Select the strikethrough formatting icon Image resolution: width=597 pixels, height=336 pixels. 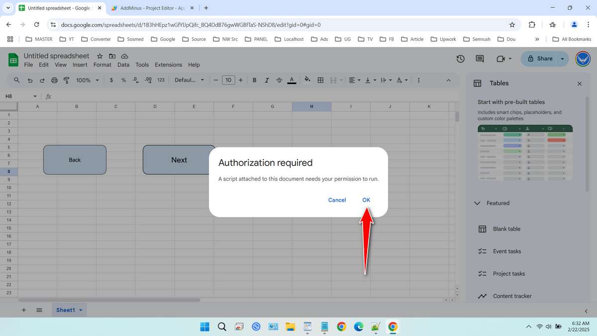tap(279, 80)
